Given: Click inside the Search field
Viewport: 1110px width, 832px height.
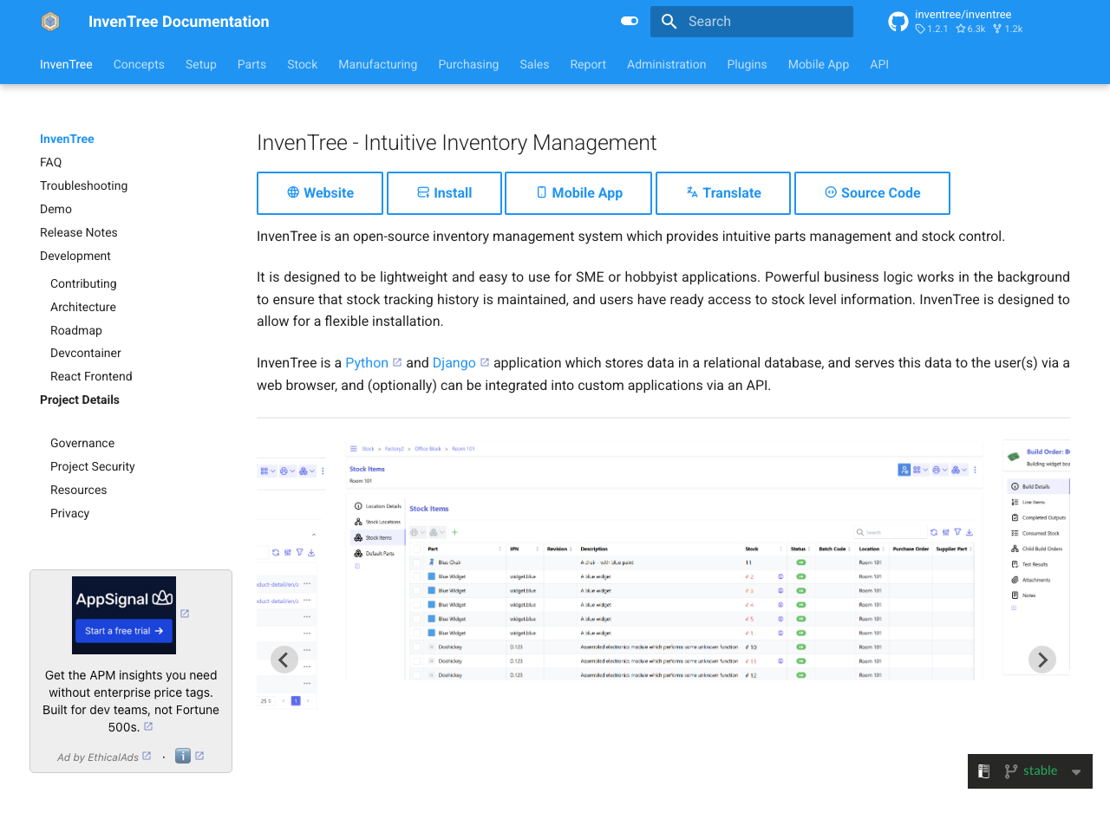Looking at the screenshot, I should coord(763,21).
